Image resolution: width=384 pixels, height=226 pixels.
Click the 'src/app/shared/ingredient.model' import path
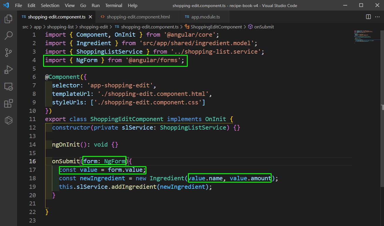(197, 43)
